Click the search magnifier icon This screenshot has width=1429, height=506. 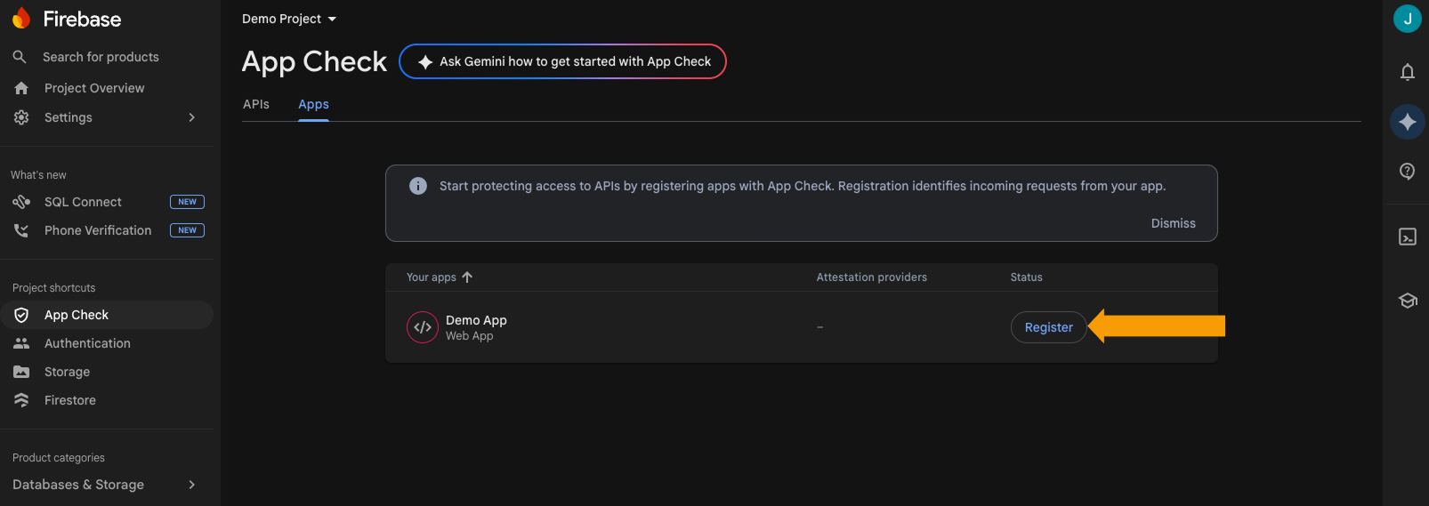pyautogui.click(x=20, y=57)
